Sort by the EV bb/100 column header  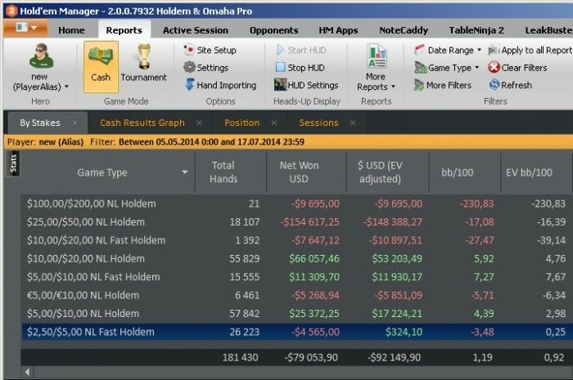(x=536, y=172)
